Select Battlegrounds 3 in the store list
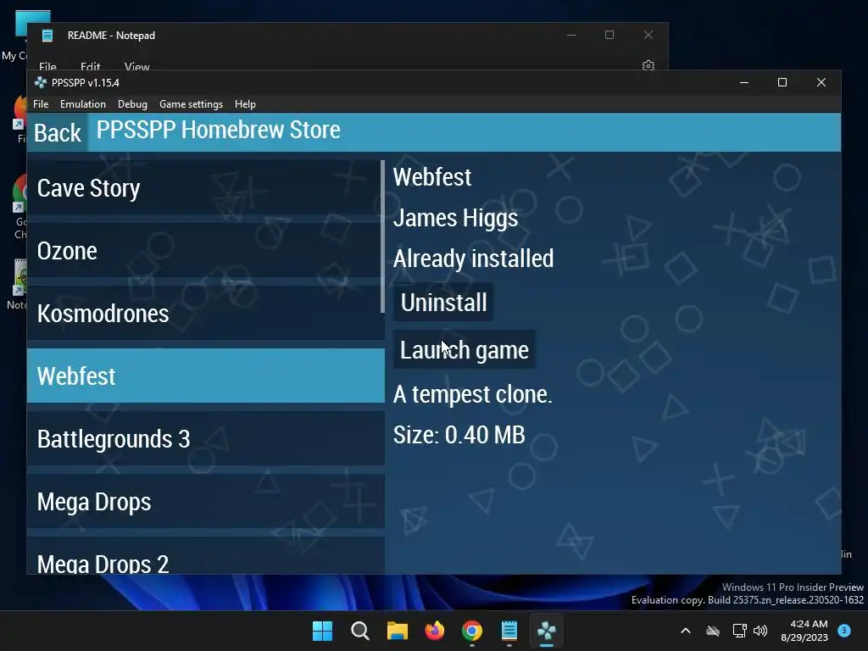This screenshot has width=868, height=651. click(205, 438)
